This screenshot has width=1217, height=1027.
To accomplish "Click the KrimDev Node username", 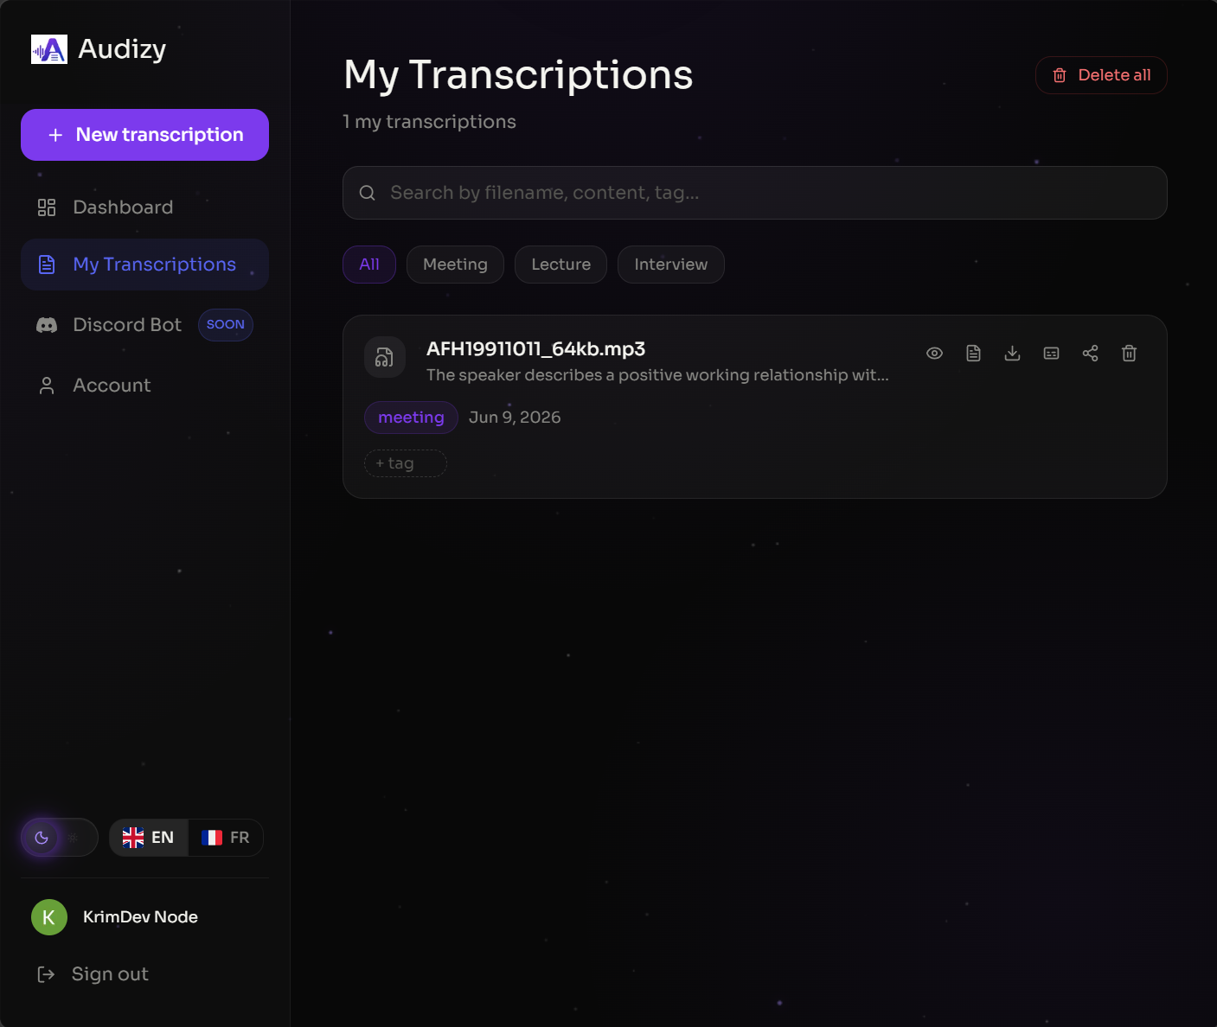I will [140, 917].
